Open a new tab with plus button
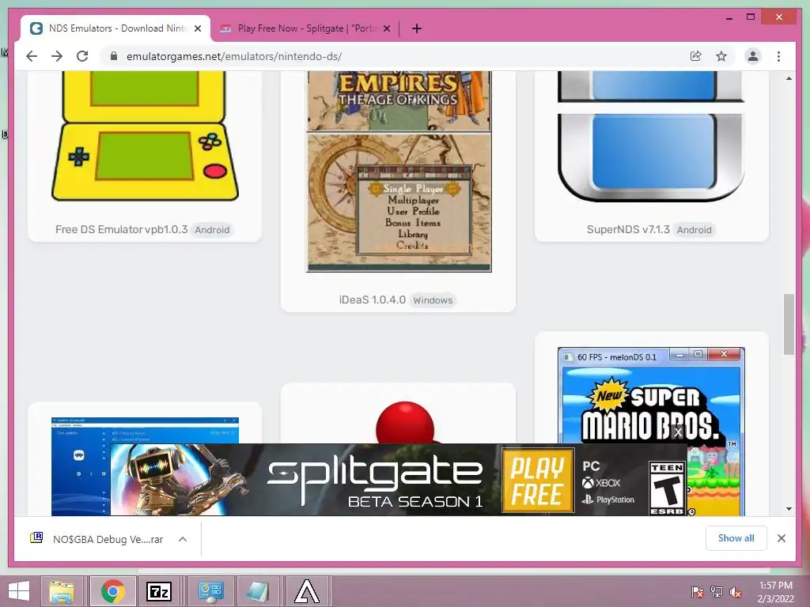 pos(417,28)
